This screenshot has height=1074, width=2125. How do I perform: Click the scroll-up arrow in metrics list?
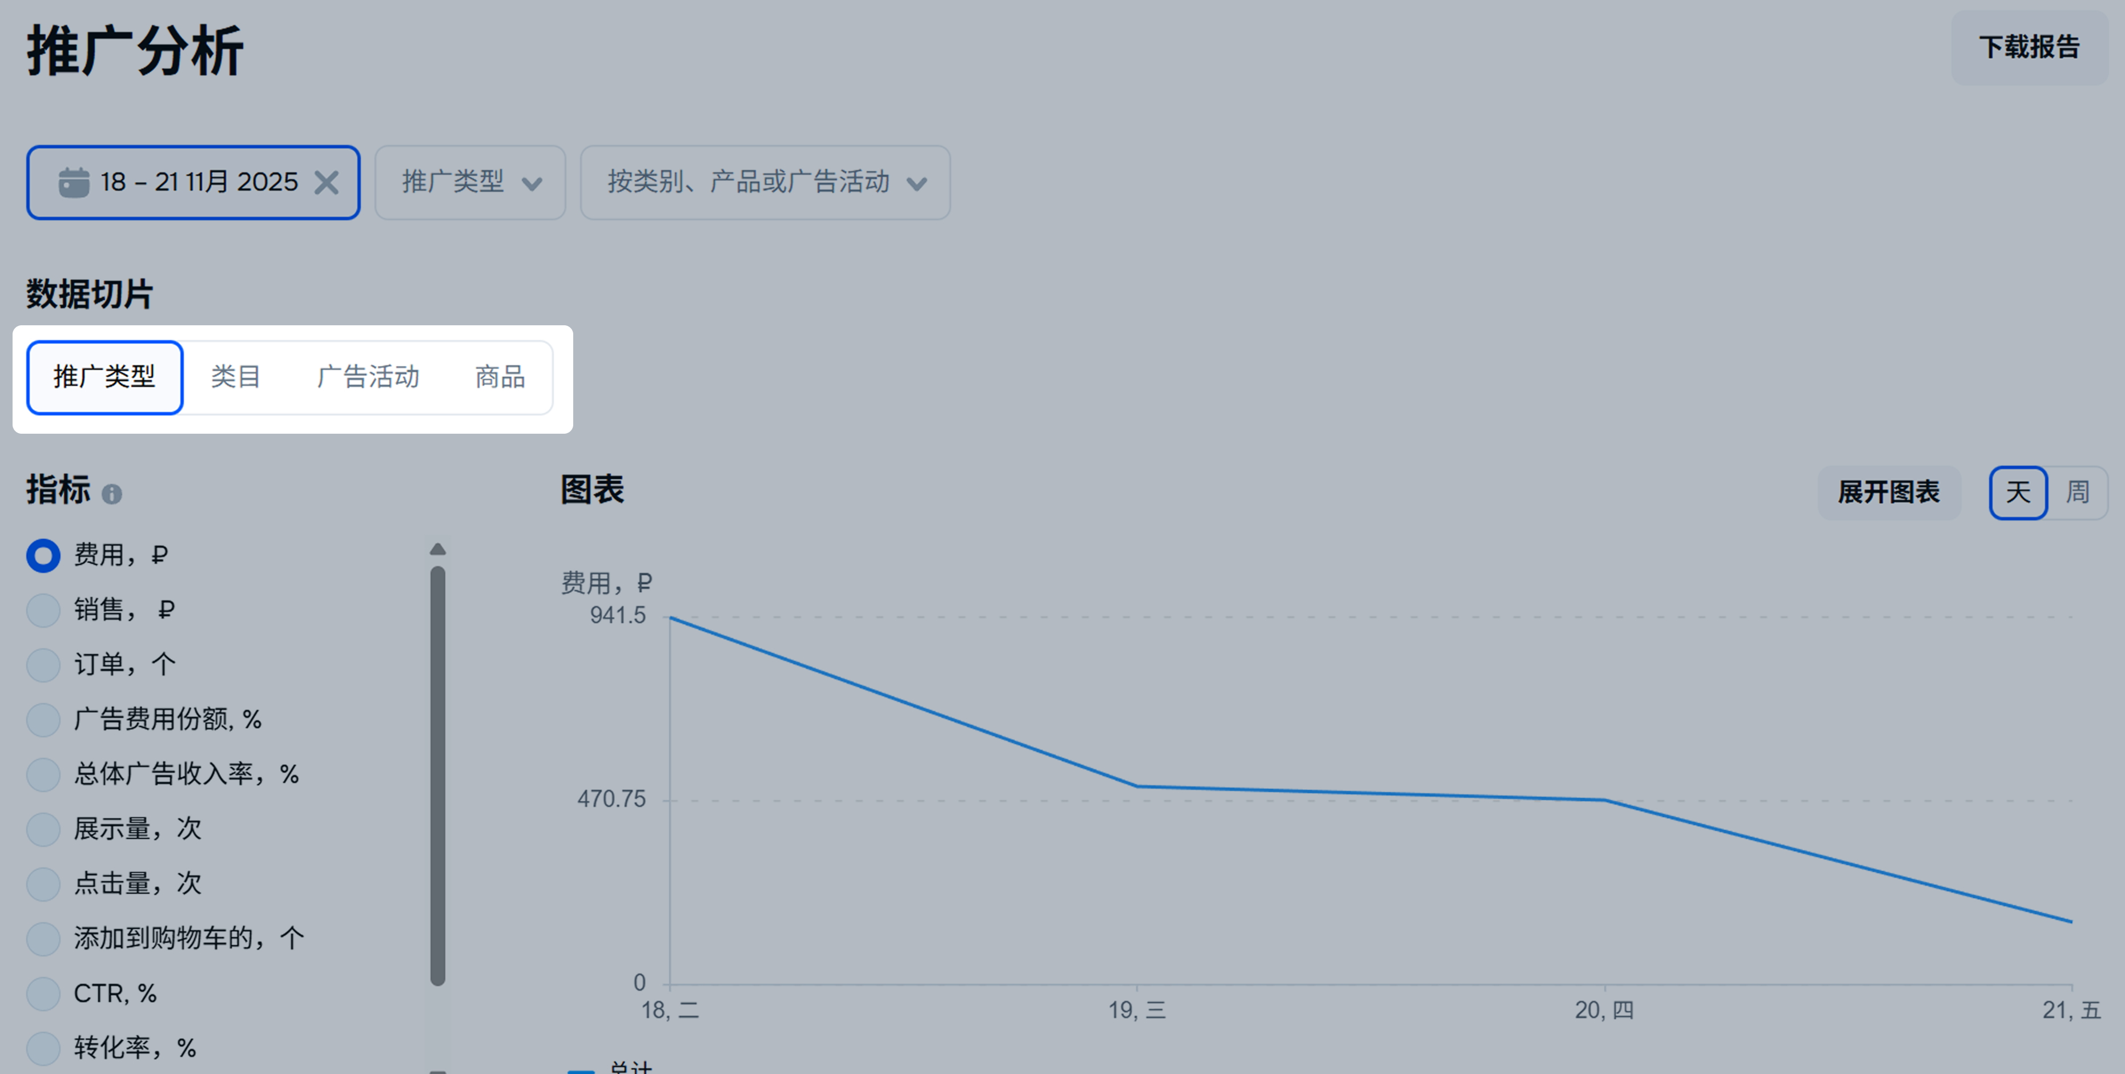(x=437, y=549)
